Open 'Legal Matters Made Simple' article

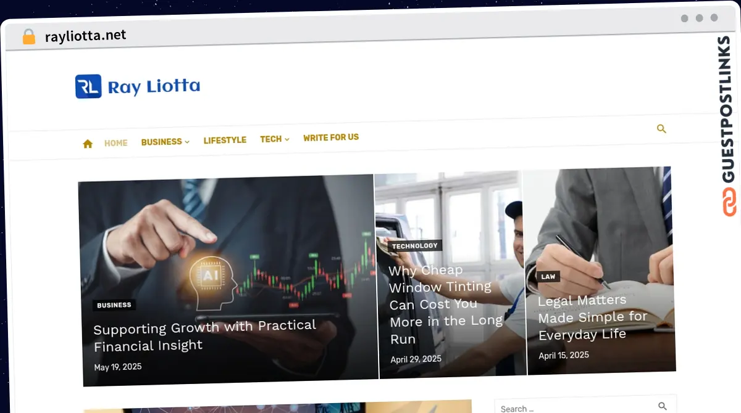point(593,317)
